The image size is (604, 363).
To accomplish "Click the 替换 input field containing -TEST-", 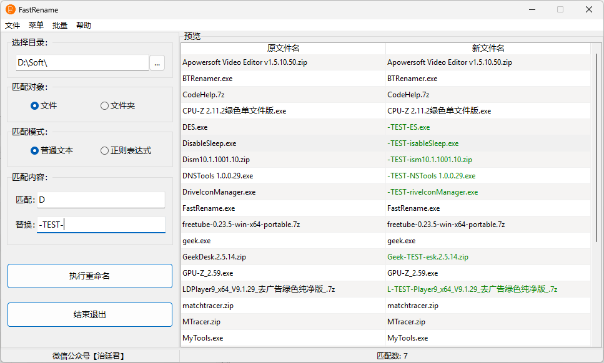I will point(101,225).
